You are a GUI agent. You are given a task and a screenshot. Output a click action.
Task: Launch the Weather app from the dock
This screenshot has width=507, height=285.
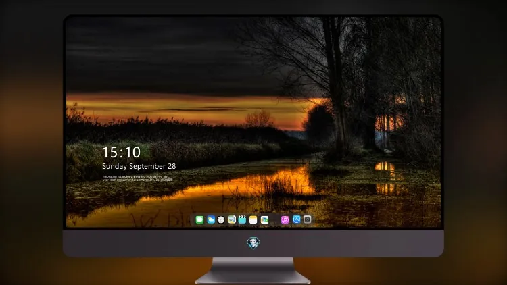coord(211,220)
